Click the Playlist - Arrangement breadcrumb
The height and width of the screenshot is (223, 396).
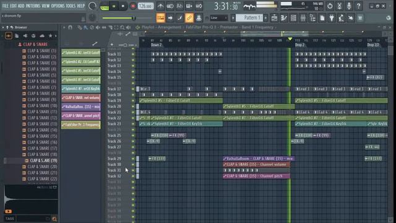(161, 27)
